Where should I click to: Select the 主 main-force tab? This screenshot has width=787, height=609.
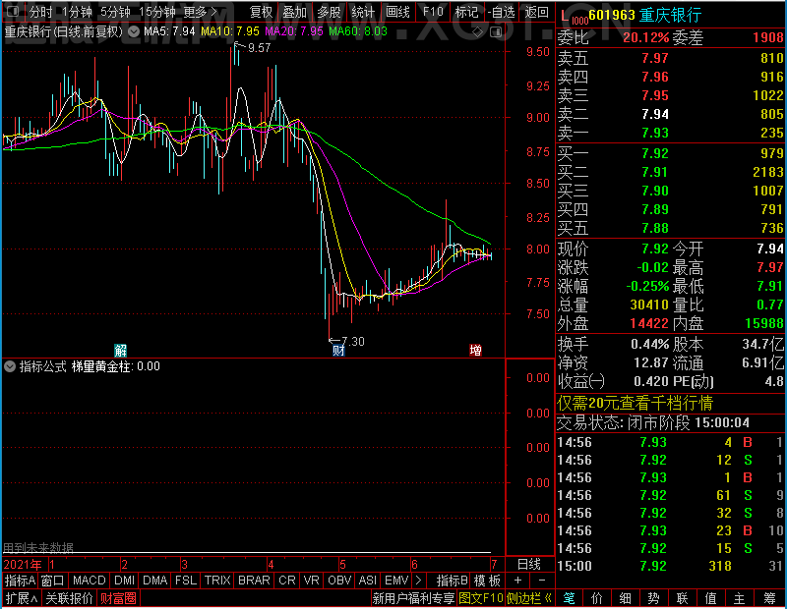[x=740, y=598]
